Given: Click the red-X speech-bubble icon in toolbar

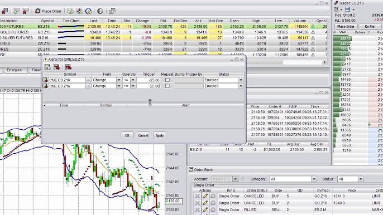Looking at the screenshot, I should pos(26,11).
